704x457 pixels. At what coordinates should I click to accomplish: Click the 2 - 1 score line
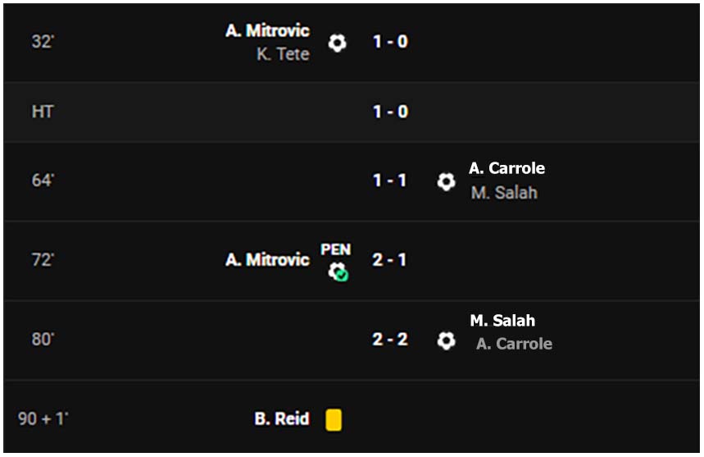tap(389, 260)
